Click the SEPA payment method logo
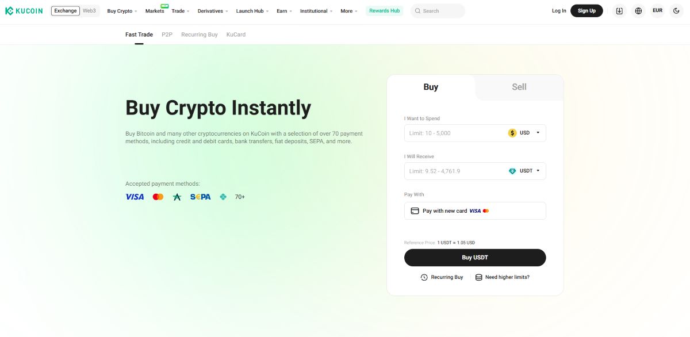The height and width of the screenshot is (337, 690). [x=201, y=197]
